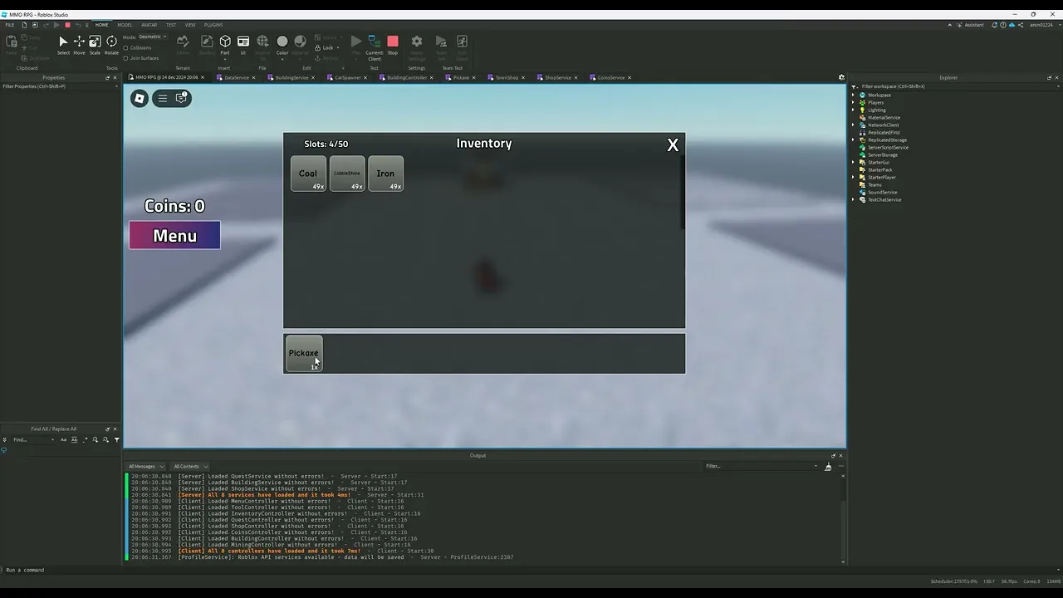Viewport: 1063px width, 598px height.
Task: Open the Color picker in ribbon
Action: (x=282, y=45)
